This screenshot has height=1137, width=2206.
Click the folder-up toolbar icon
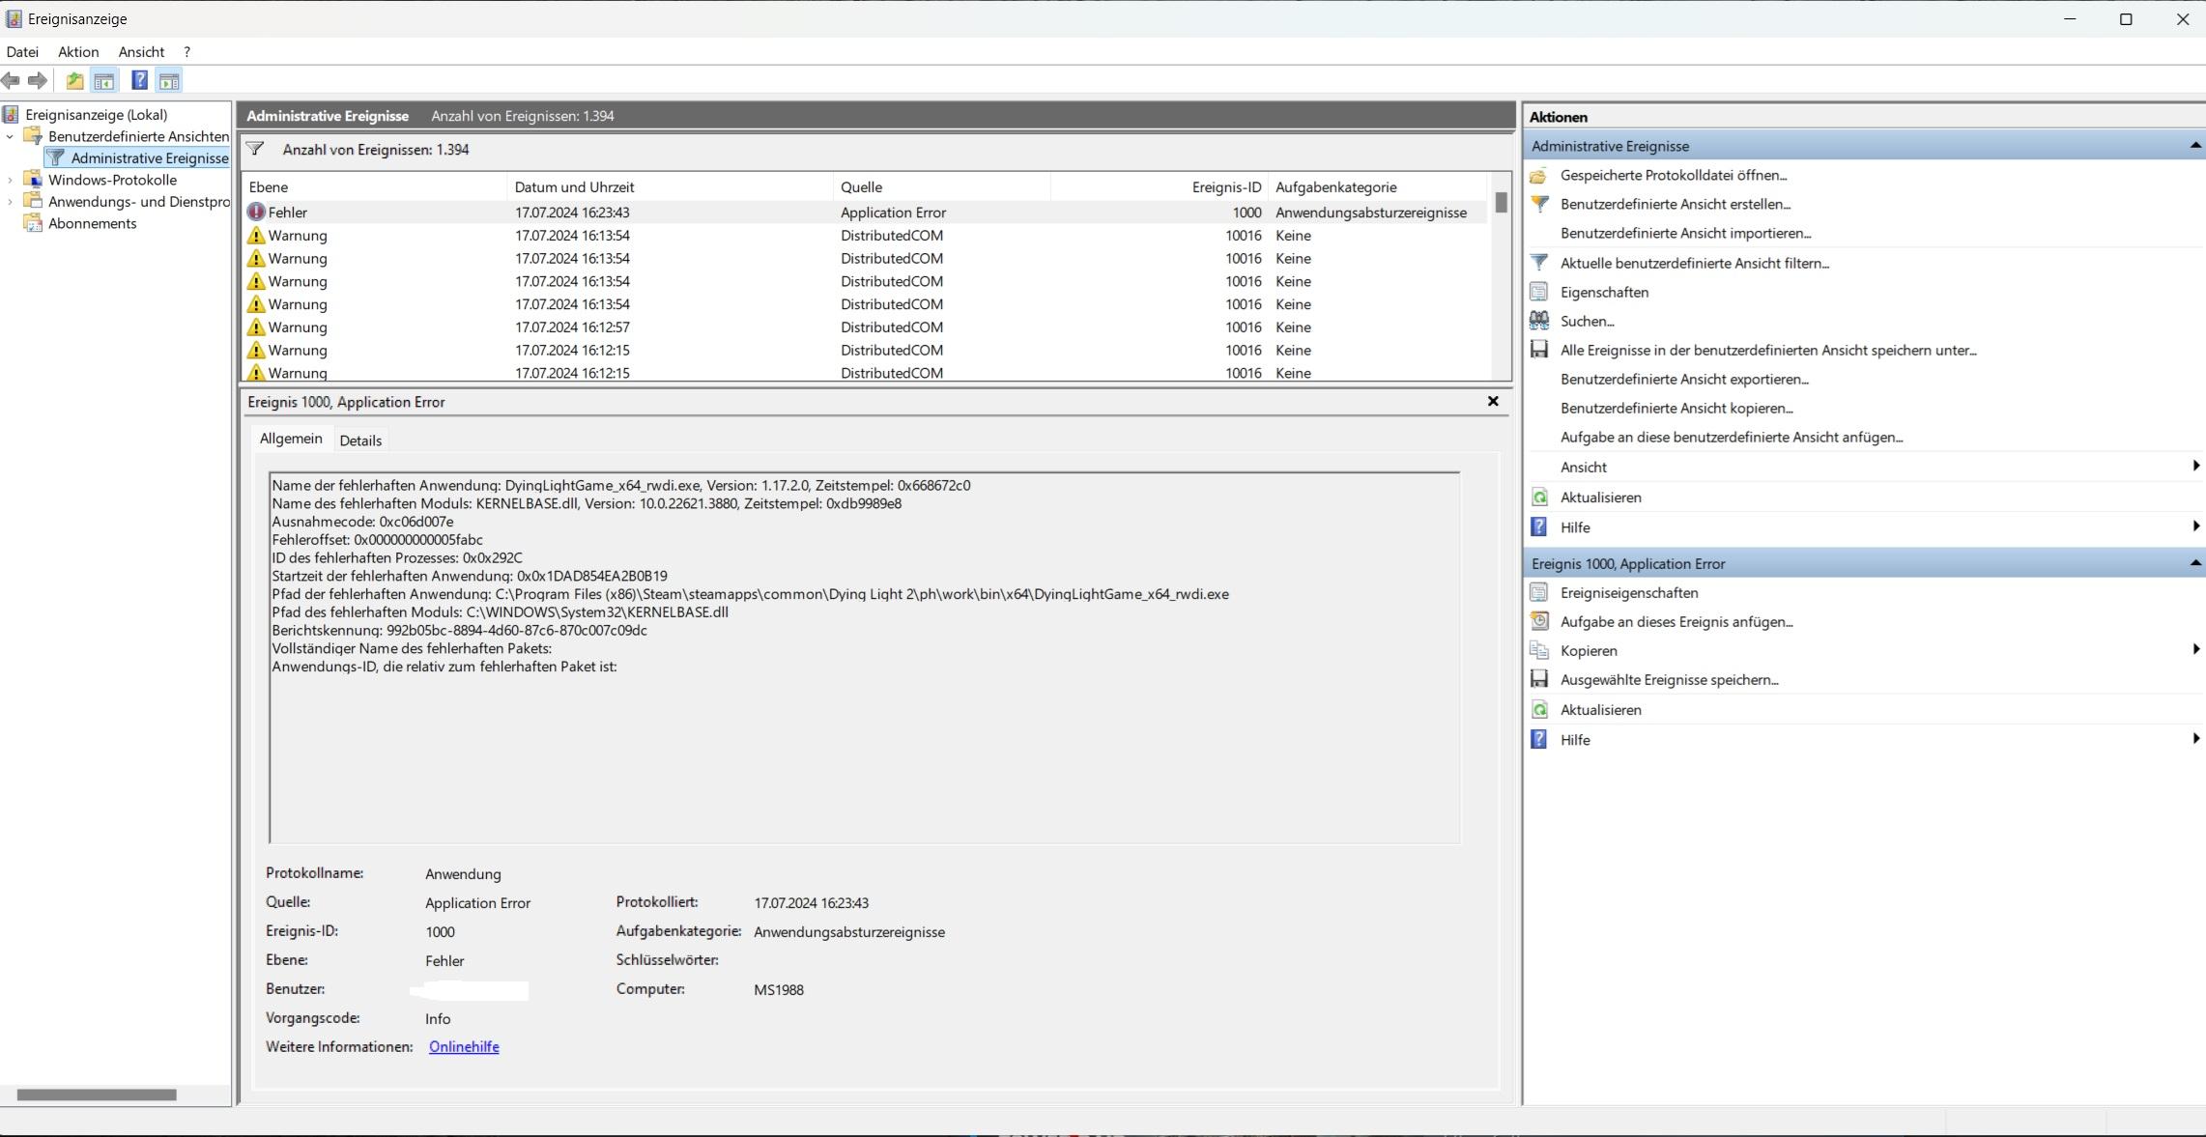74,81
